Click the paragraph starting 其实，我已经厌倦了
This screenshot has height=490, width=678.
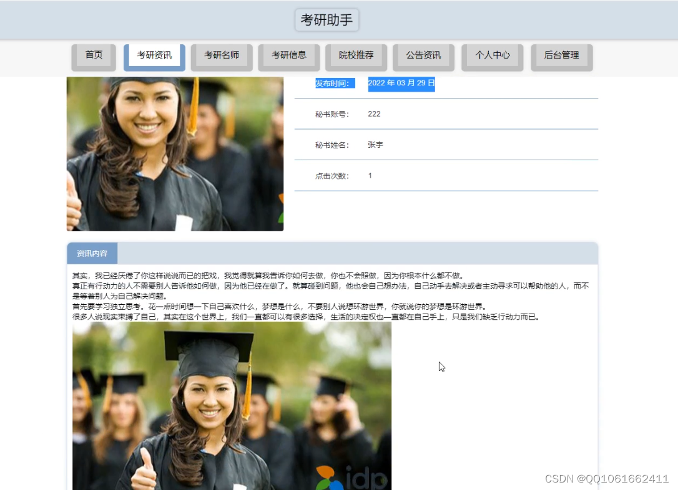269,276
